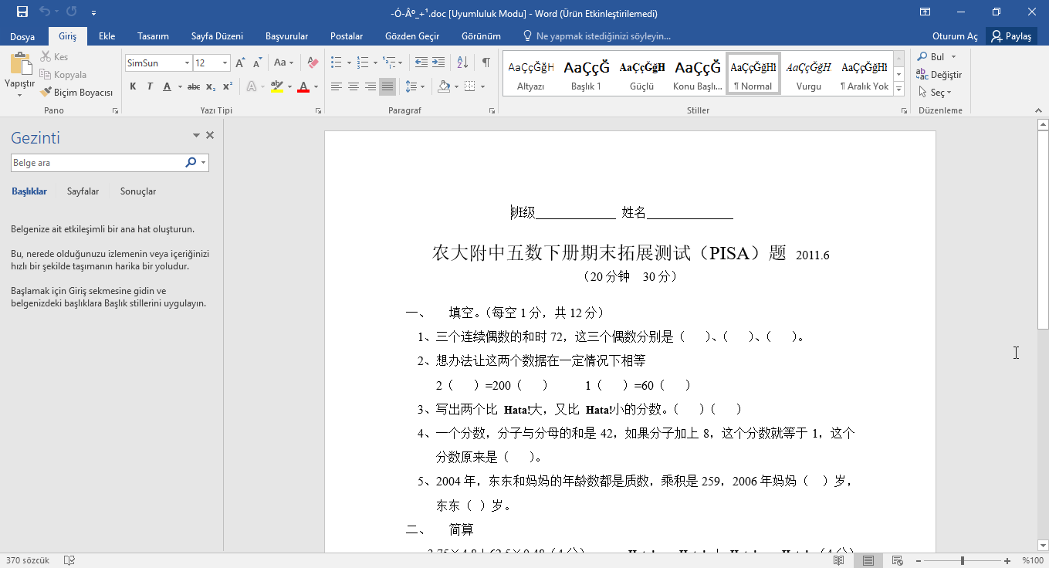Align text to the left
1049x568 pixels.
coord(337,86)
